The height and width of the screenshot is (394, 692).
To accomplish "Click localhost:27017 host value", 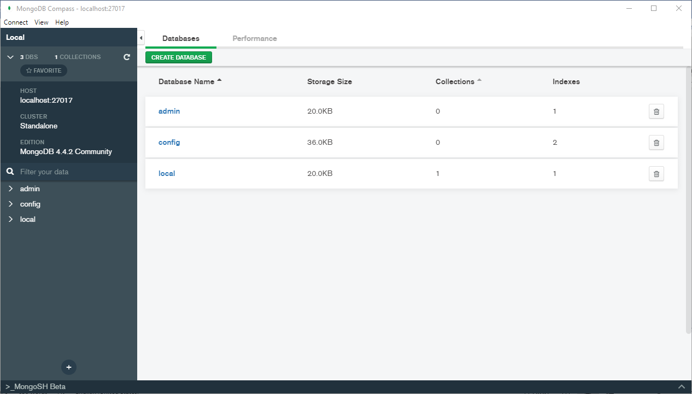I will click(x=46, y=100).
